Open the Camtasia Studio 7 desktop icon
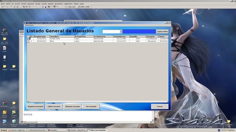Viewport: 236px width, 132px height. click(14, 114)
